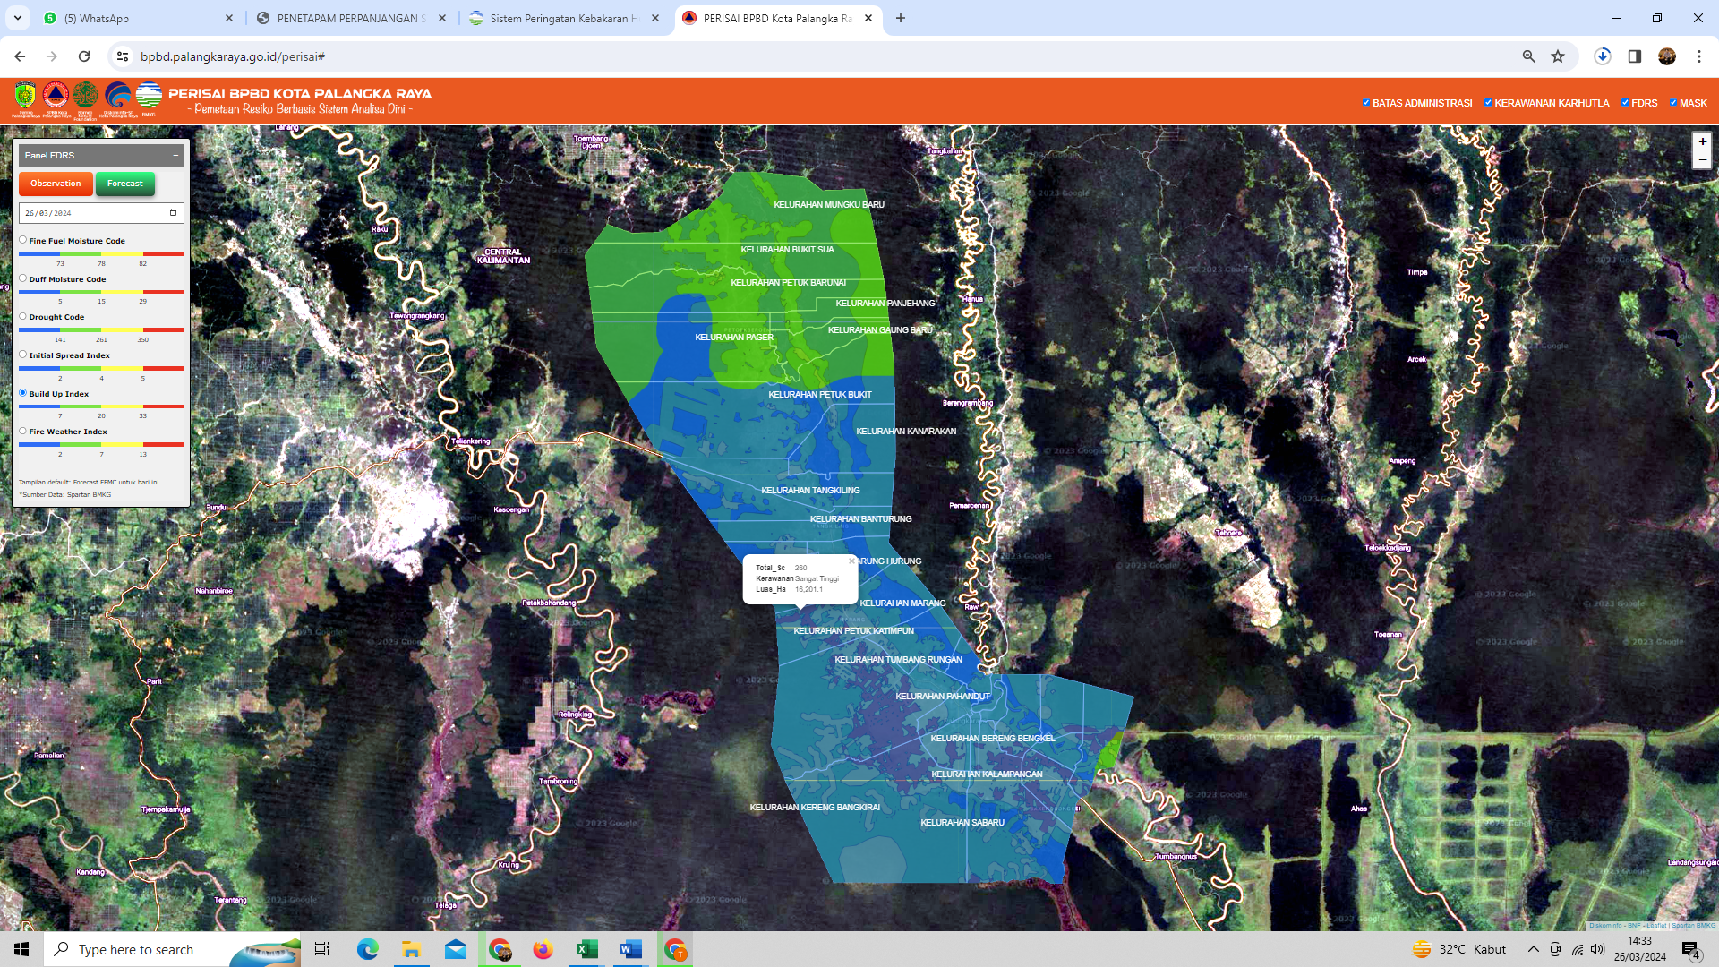Toggle KERAWANAN KARHUTLA layer checkbox
1719x967 pixels.
click(1488, 102)
